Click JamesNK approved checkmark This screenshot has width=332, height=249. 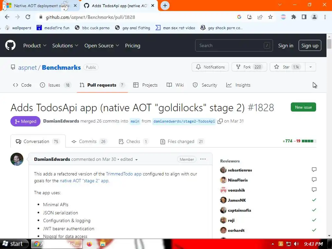point(314,200)
